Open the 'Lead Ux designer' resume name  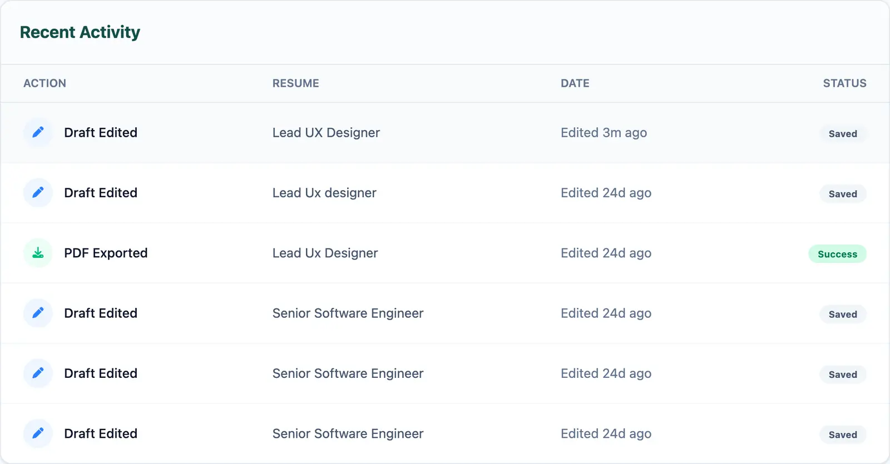coord(324,193)
